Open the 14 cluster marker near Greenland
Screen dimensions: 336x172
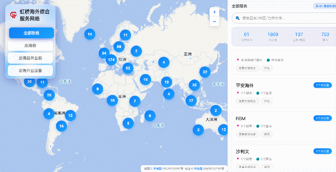[90, 34]
